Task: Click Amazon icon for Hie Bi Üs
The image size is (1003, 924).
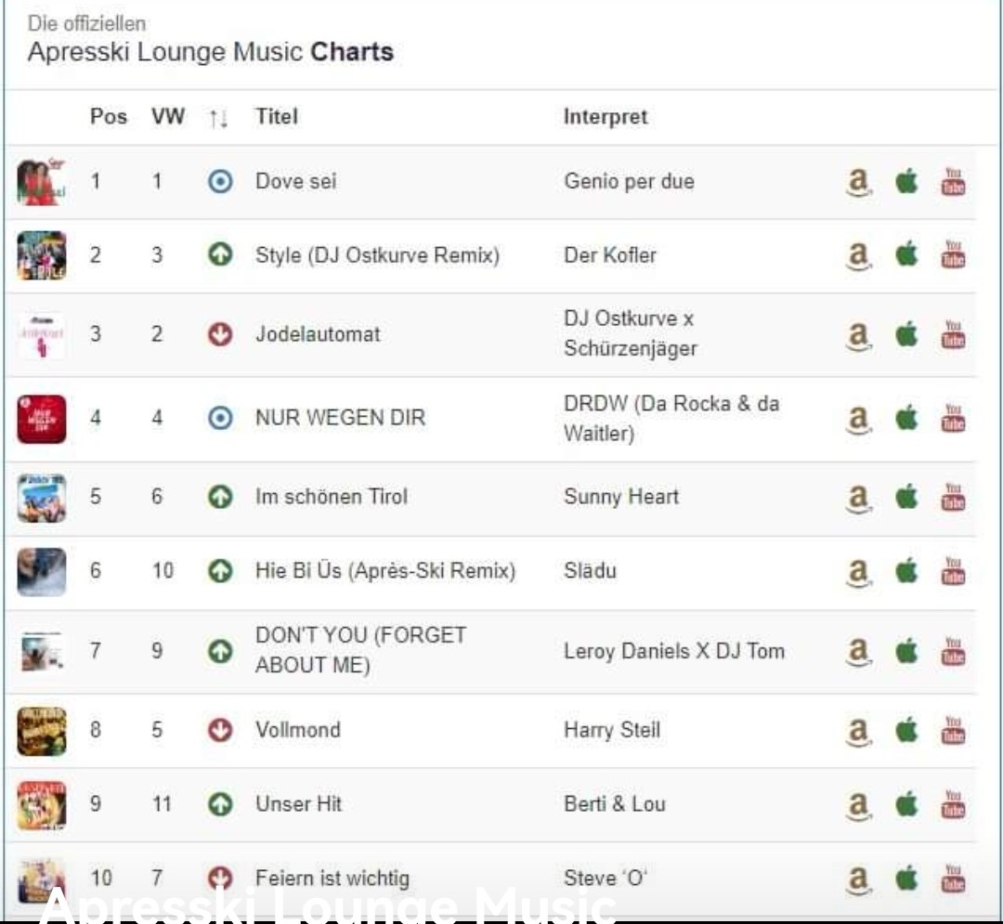Action: click(x=859, y=571)
